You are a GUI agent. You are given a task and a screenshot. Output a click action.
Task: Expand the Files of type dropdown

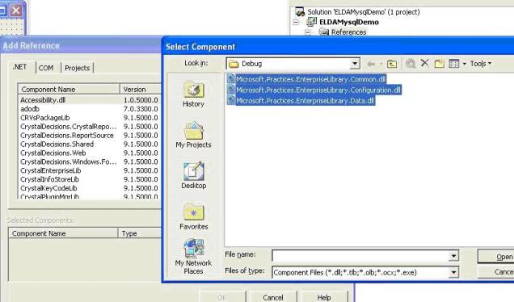[453, 272]
